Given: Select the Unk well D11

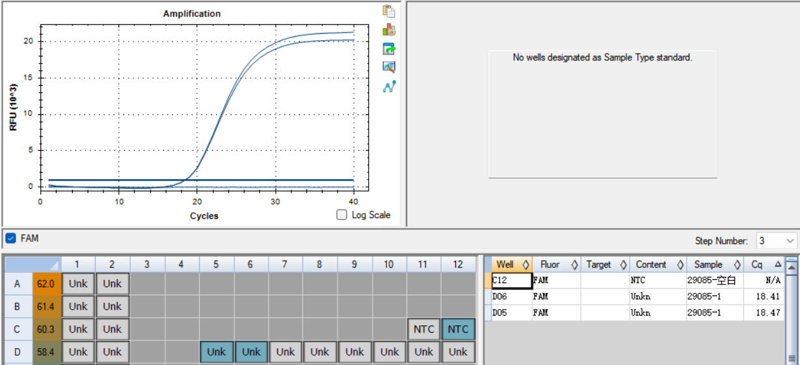Looking at the screenshot, I should pyautogui.click(x=423, y=352).
